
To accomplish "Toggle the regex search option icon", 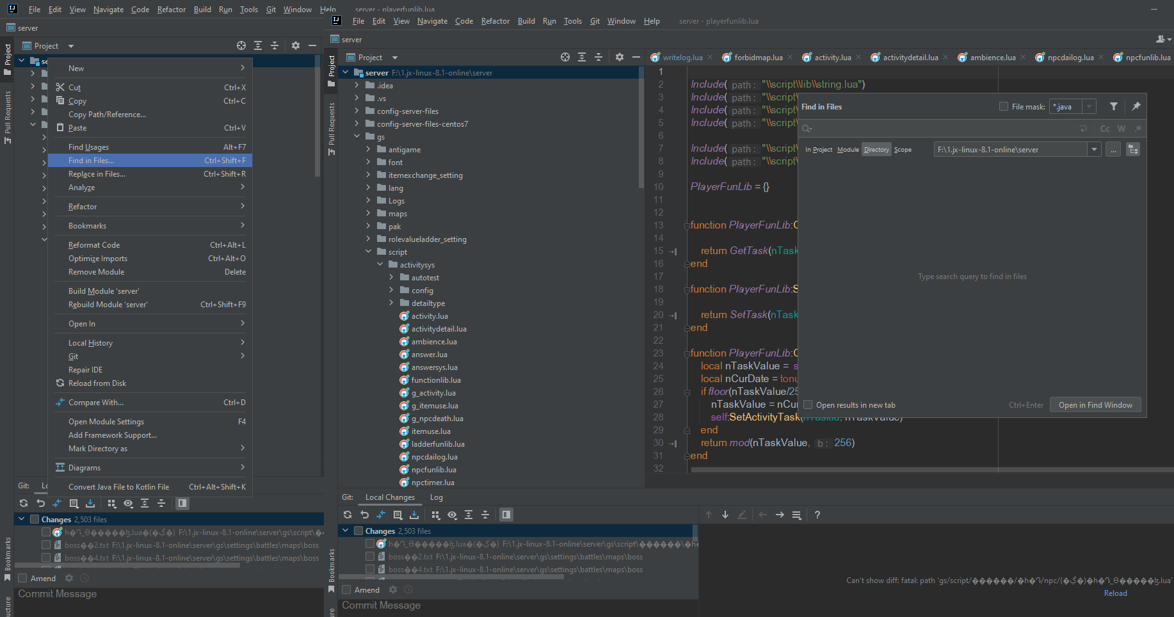I will [x=1138, y=129].
